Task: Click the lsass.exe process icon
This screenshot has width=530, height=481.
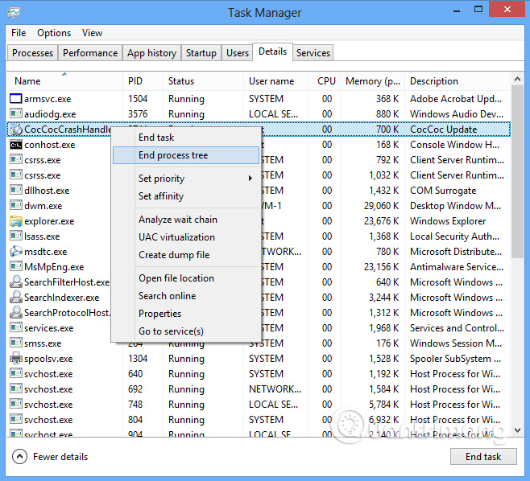Action: tap(15, 236)
